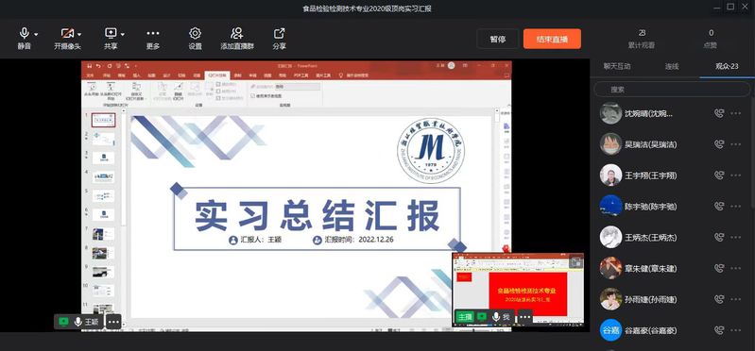Toggle 我 microphone icon on self thumbnail
755x351 pixels.
(496, 317)
